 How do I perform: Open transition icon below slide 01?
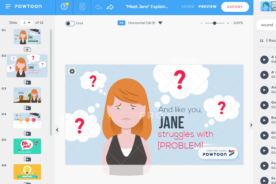tap(27, 50)
